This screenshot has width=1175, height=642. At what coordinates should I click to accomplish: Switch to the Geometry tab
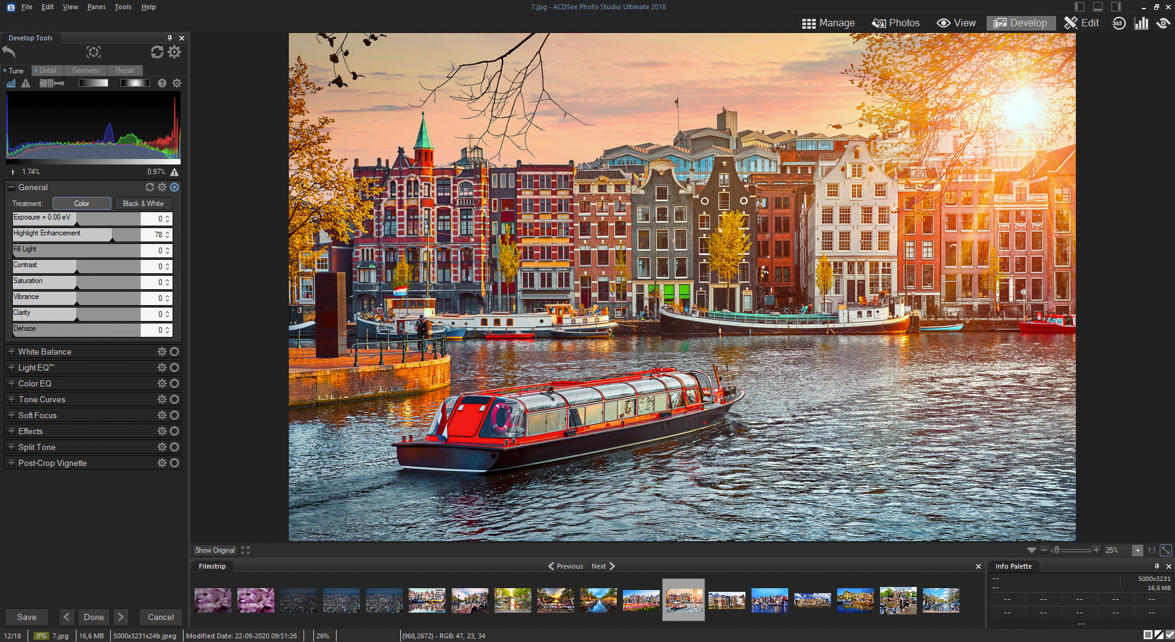[x=85, y=70]
